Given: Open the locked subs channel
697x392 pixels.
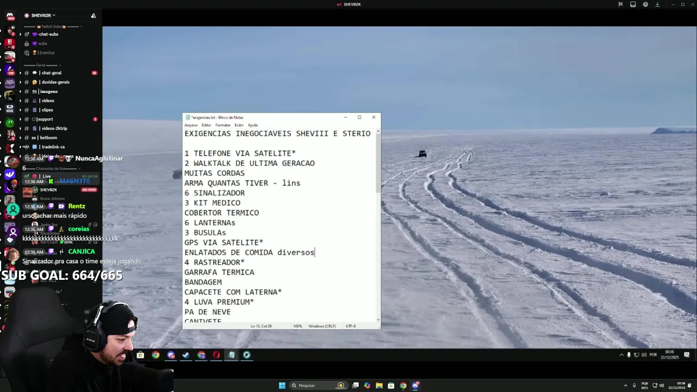Looking at the screenshot, I should 61,44.
